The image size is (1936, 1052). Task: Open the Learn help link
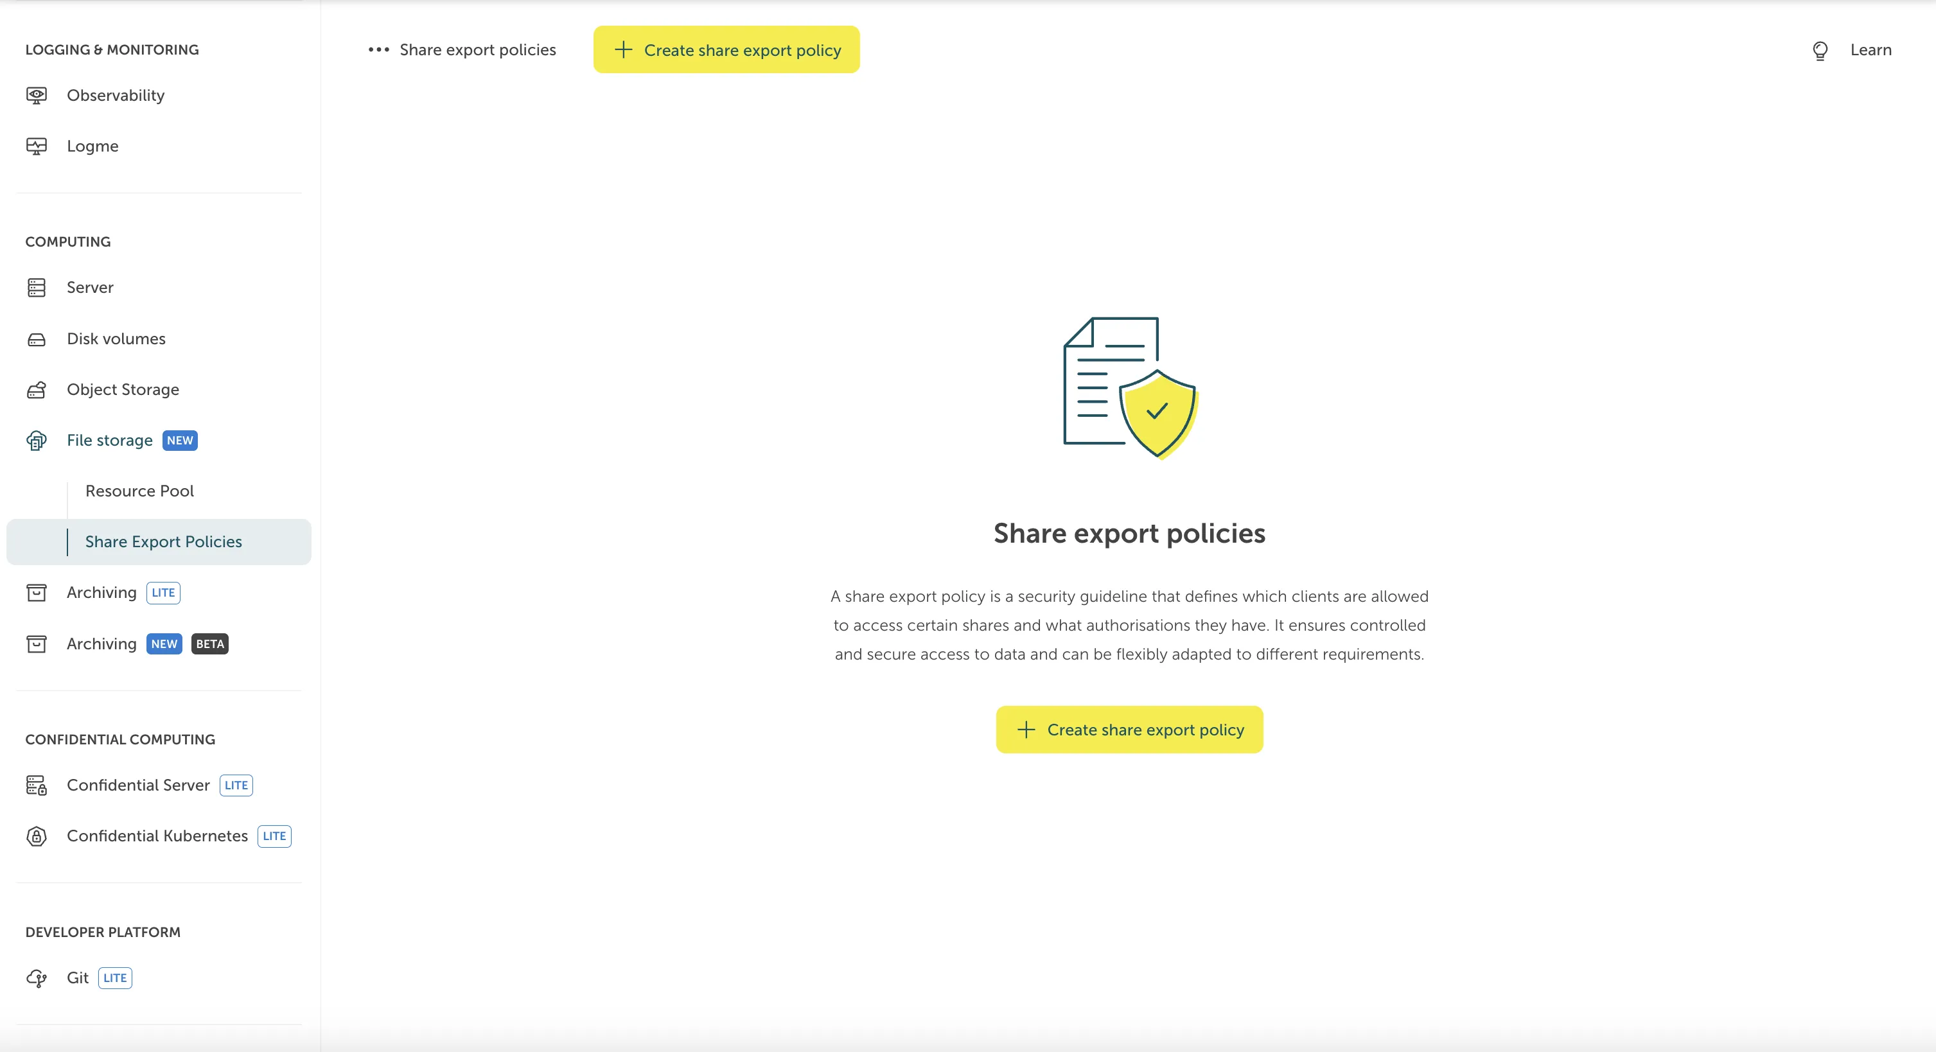[x=1870, y=50]
